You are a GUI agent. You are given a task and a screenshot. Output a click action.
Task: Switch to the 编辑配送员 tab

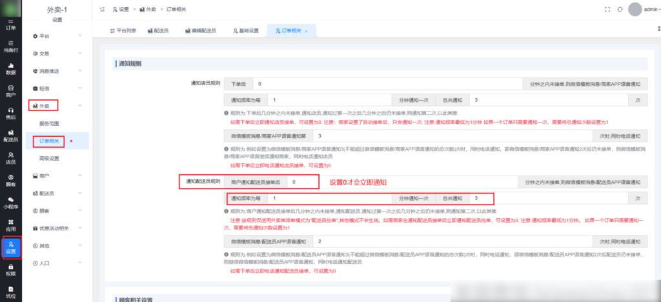[x=200, y=31]
